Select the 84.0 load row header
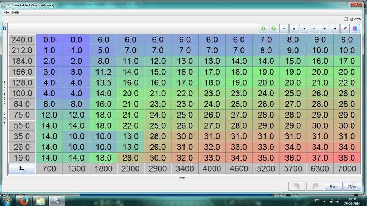The height and width of the screenshot is (206, 367). (x=22, y=104)
